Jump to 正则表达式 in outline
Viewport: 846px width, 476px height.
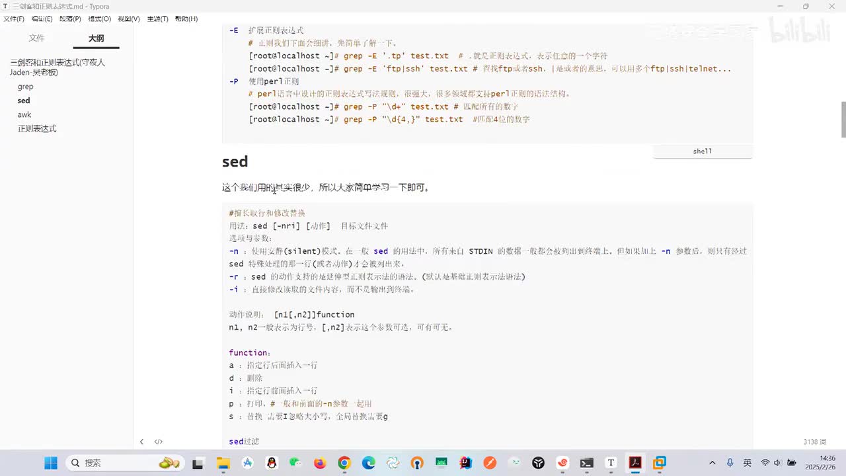coord(37,128)
